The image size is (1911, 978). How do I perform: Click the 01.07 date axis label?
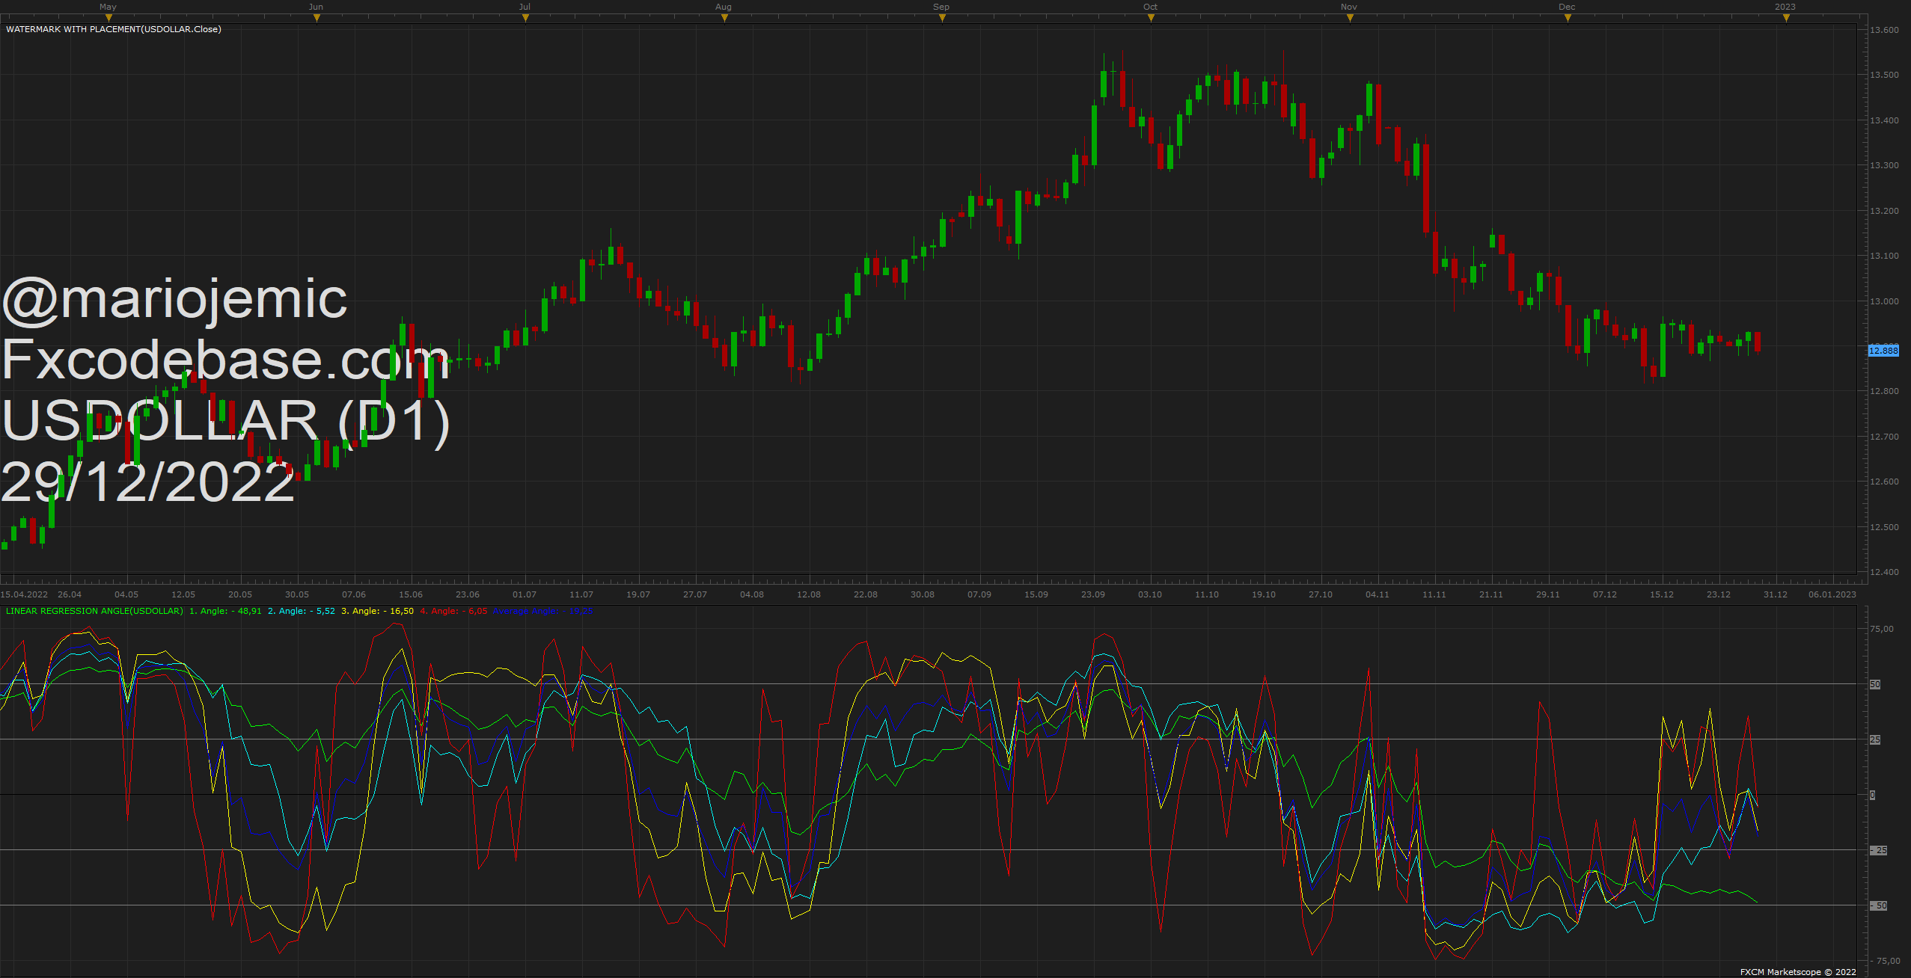525,594
